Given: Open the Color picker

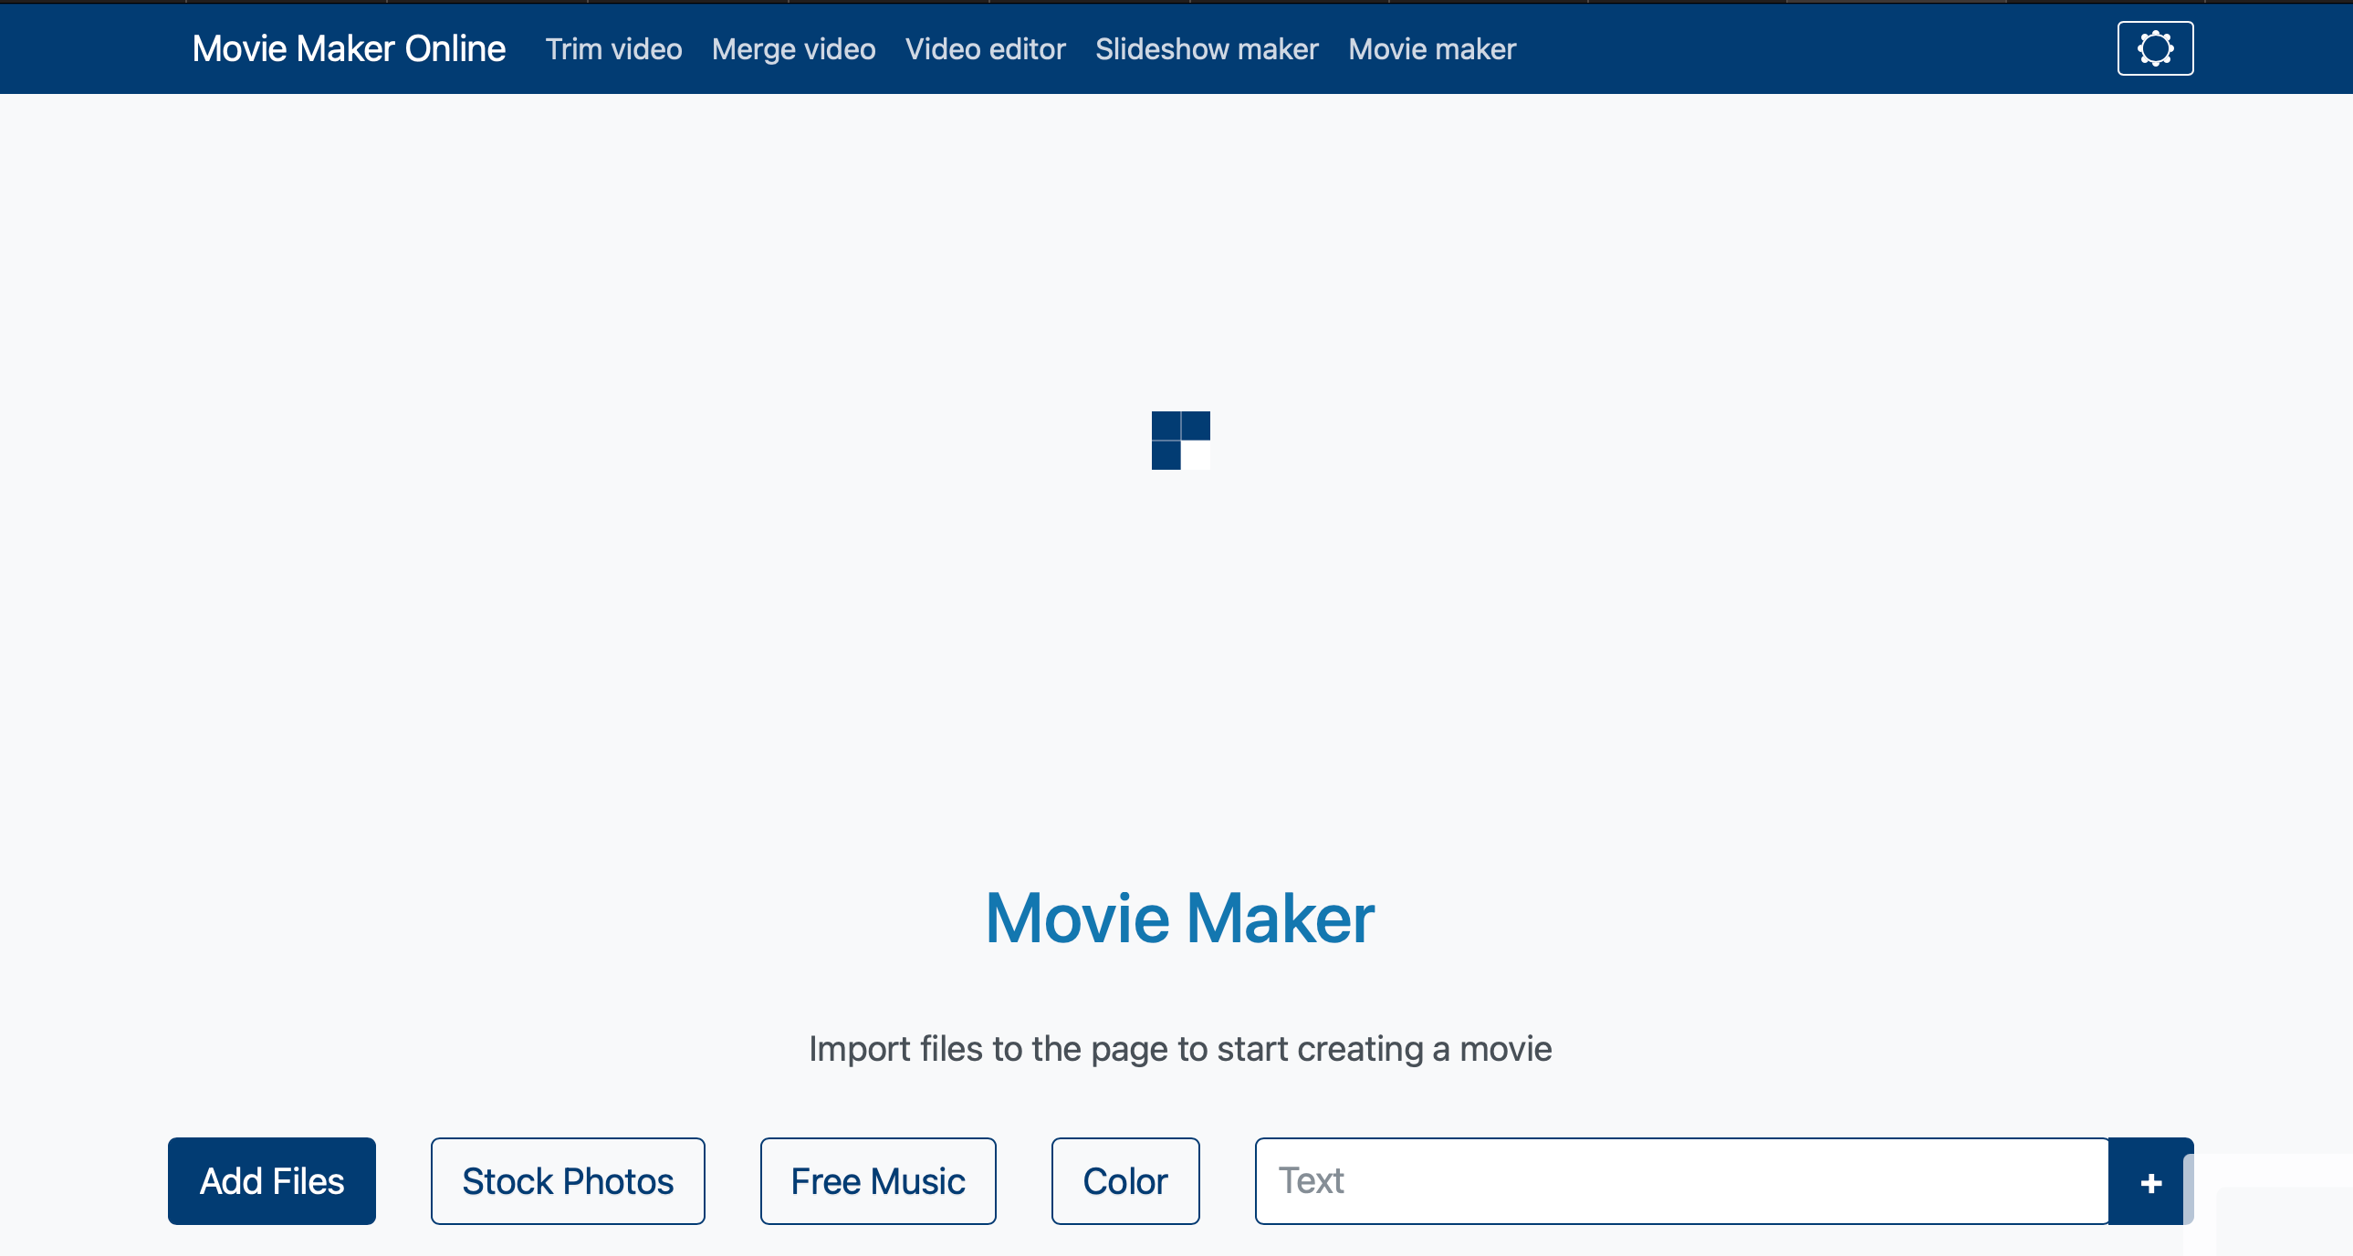Looking at the screenshot, I should tap(1124, 1180).
